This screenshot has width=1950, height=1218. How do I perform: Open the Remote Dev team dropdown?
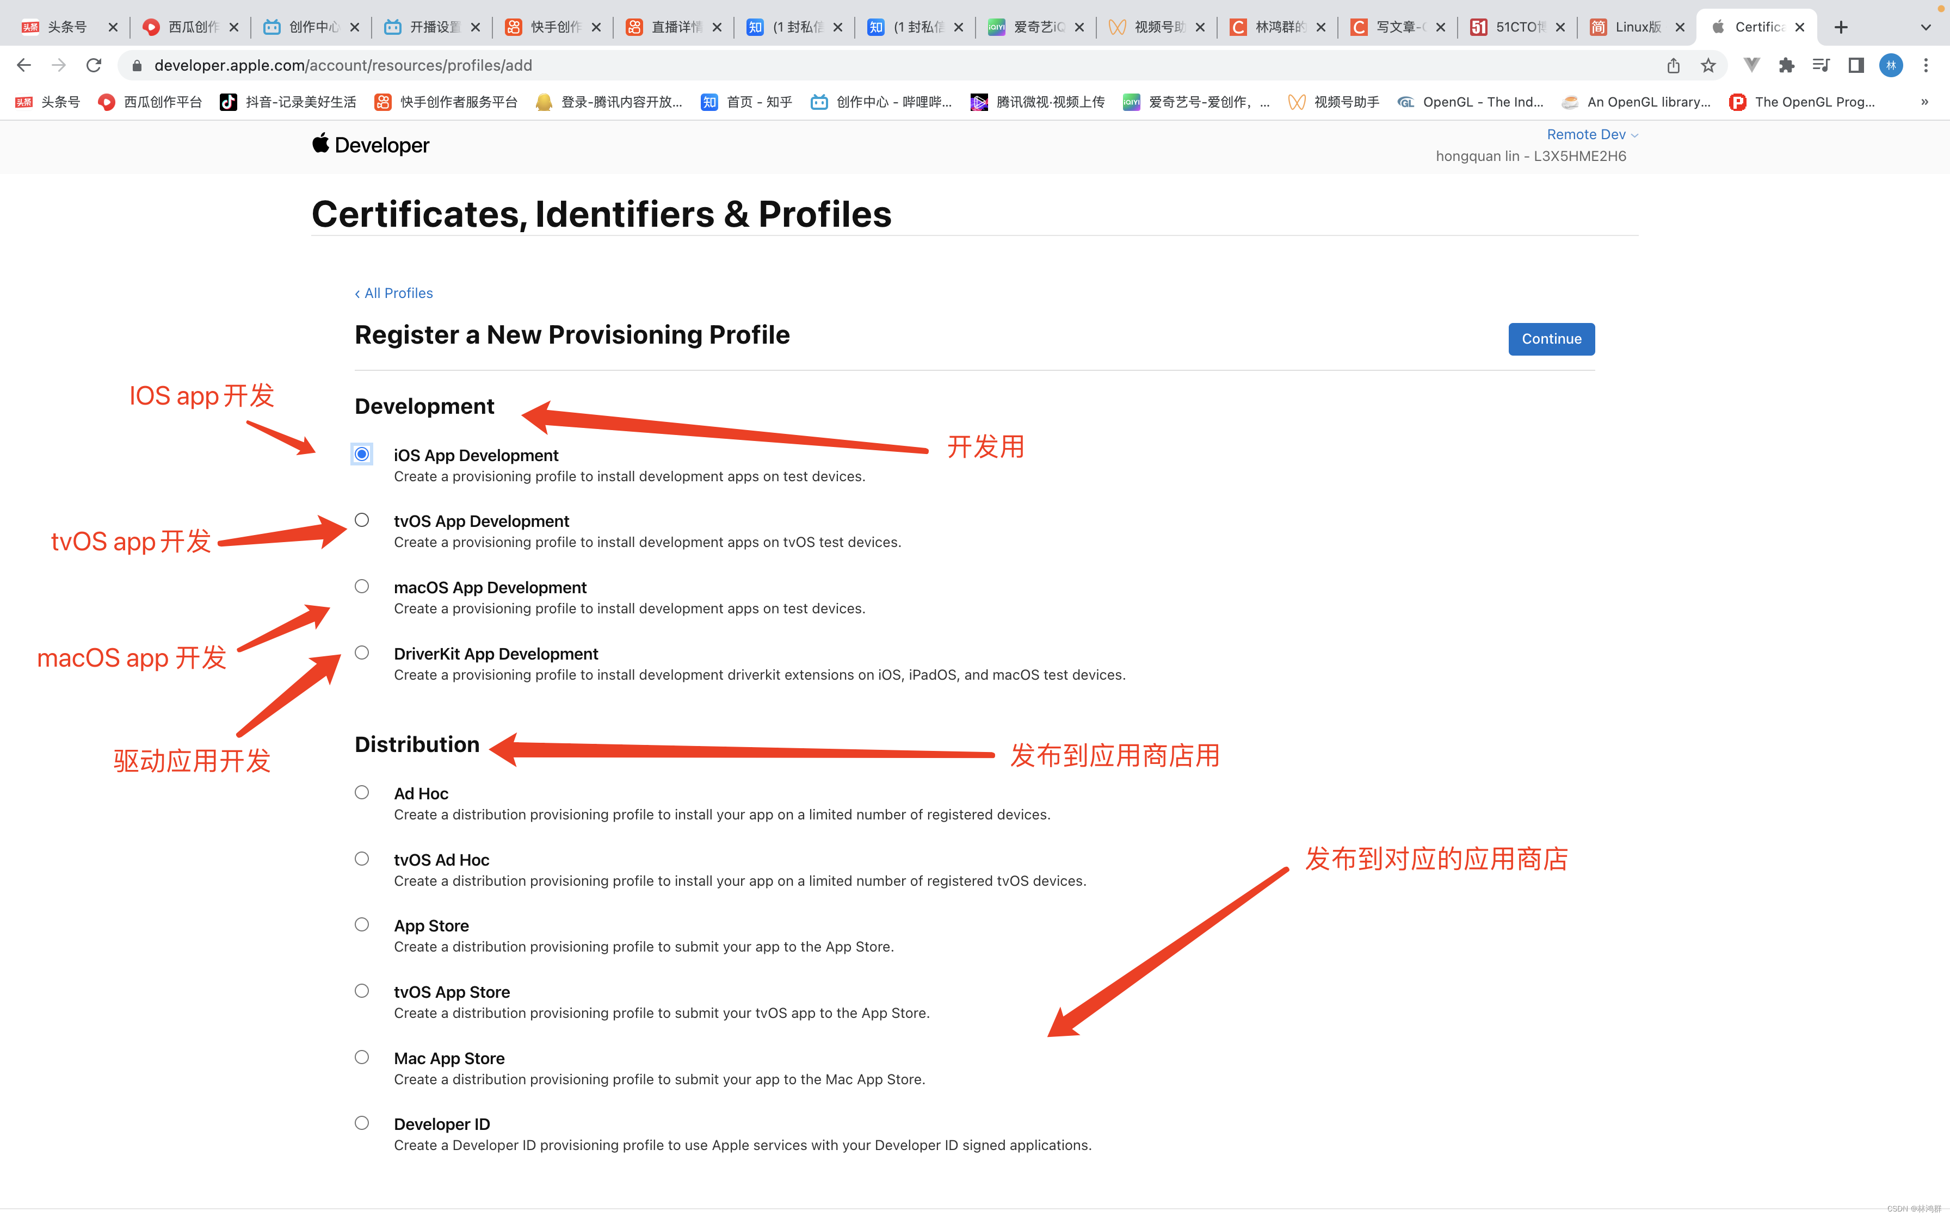pyautogui.click(x=1592, y=134)
